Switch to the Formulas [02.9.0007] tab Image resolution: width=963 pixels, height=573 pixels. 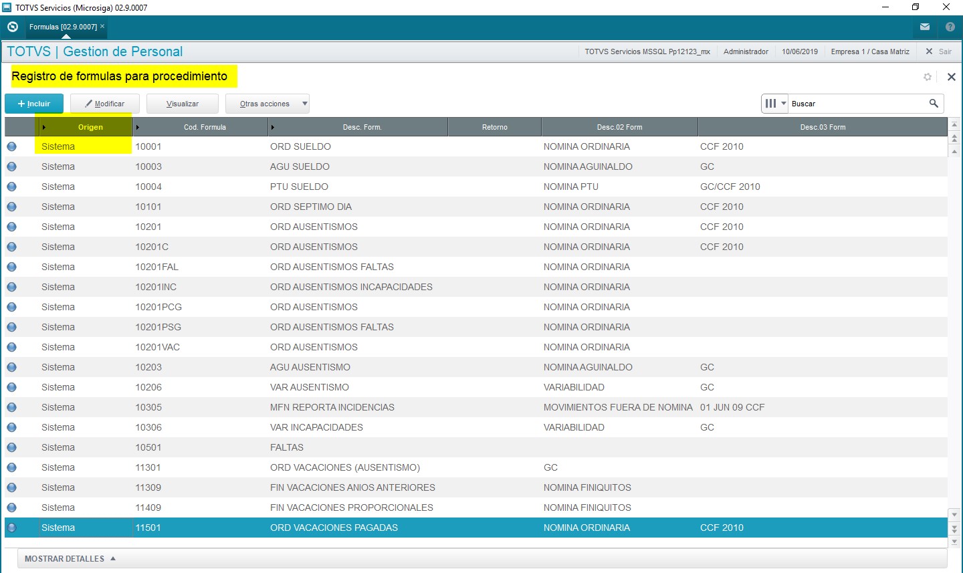pyautogui.click(x=63, y=27)
